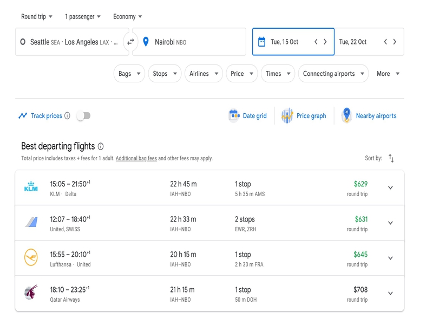Viewport: 433px width, 325px height.
Task: Open the Nearby airports link
Action: point(376,116)
